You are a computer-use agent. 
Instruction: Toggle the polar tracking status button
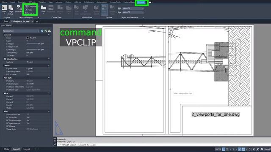[x=227, y=149]
